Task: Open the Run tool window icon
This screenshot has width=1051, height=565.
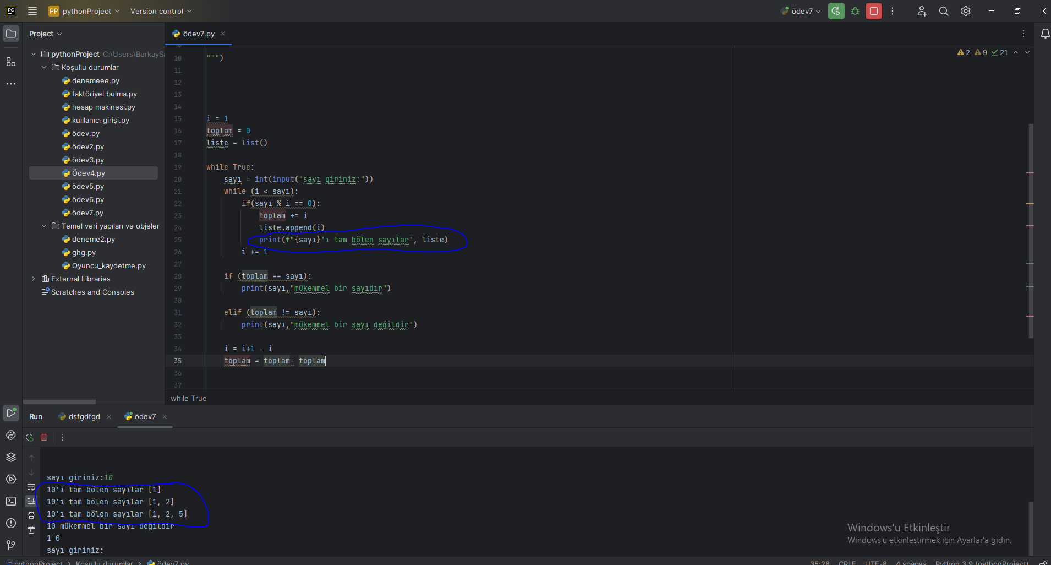Action: (11, 412)
